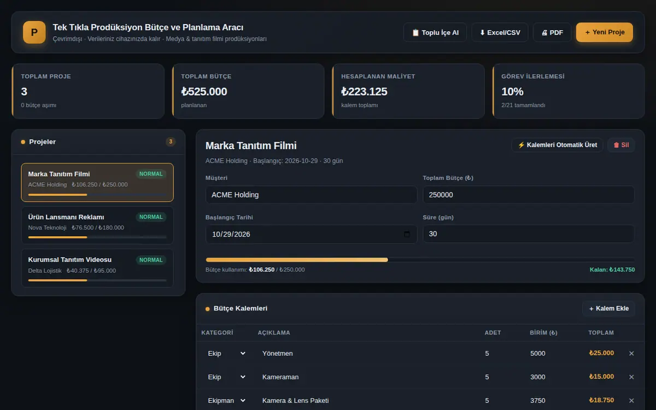The height and width of the screenshot is (410, 656).
Task: Open category dropdown for Kameraman row
Action: tap(226, 377)
